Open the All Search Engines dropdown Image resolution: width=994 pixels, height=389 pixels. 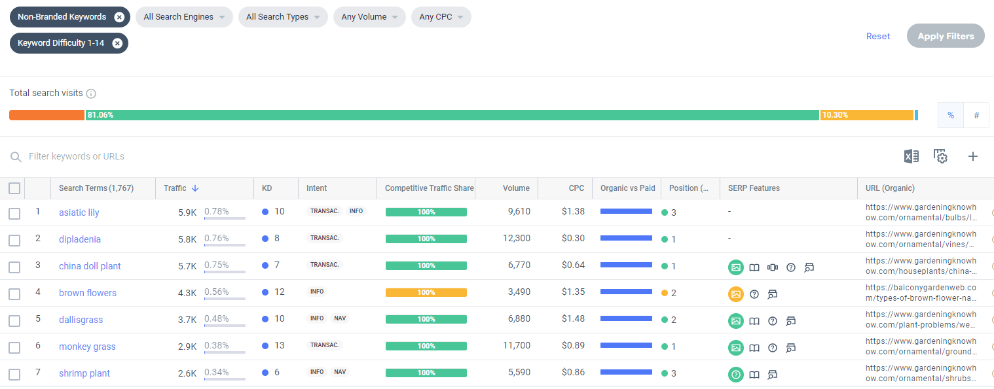[184, 17]
